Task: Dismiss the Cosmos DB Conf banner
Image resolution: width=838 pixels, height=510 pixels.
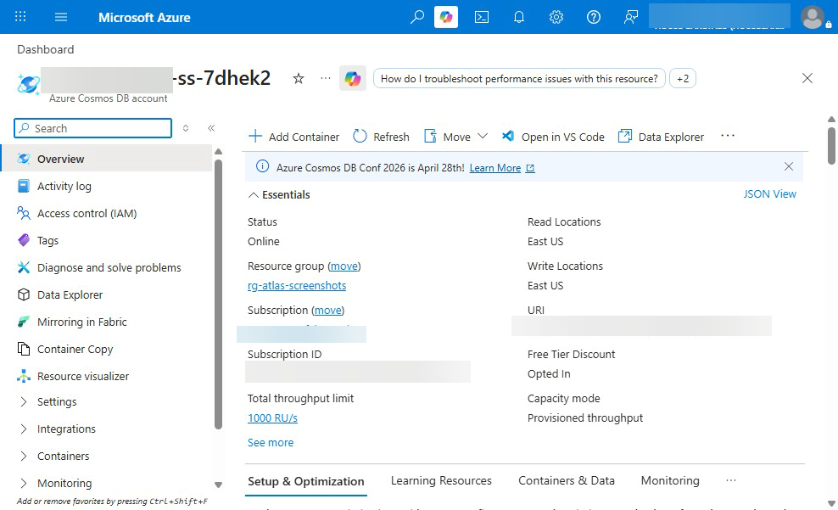Action: (788, 166)
